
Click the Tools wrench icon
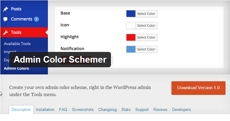[6, 32]
